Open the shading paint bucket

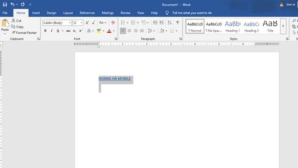(162, 31)
